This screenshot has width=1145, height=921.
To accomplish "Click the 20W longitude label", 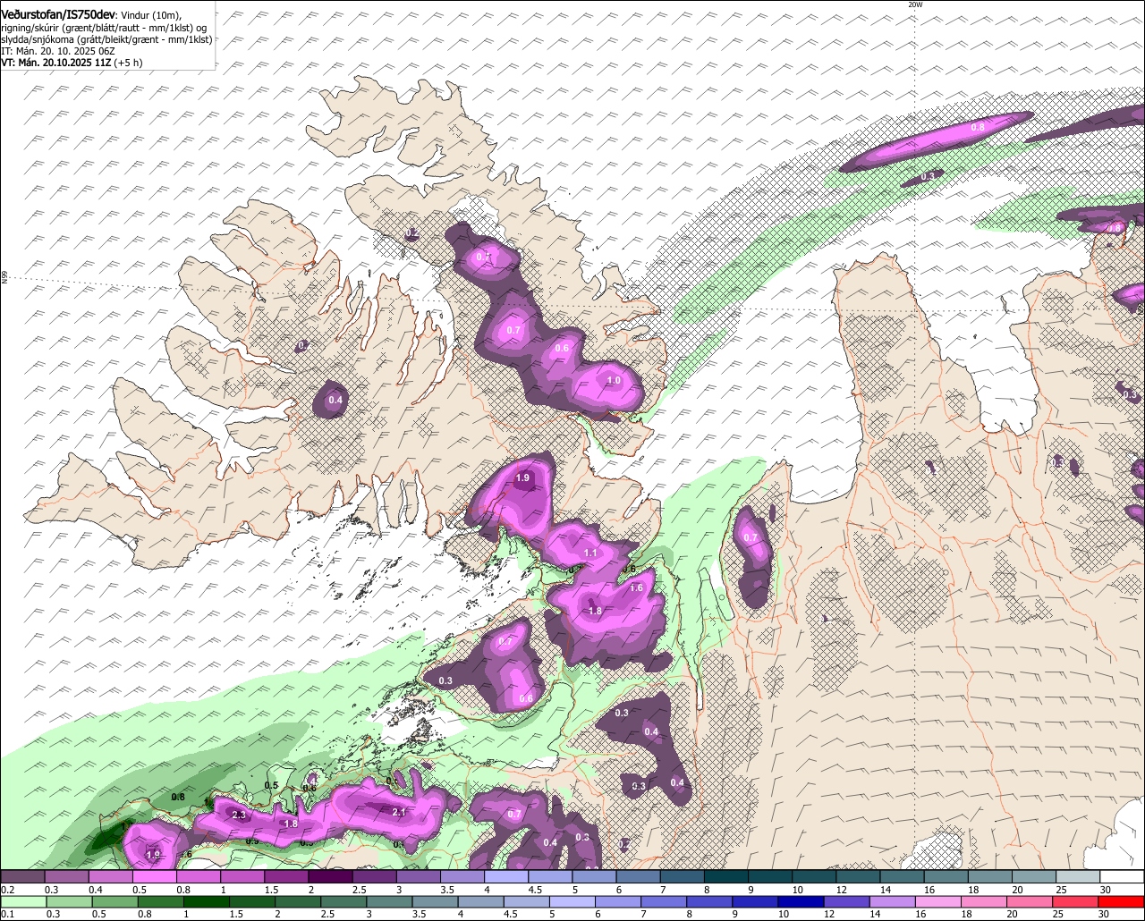I will point(914,4).
